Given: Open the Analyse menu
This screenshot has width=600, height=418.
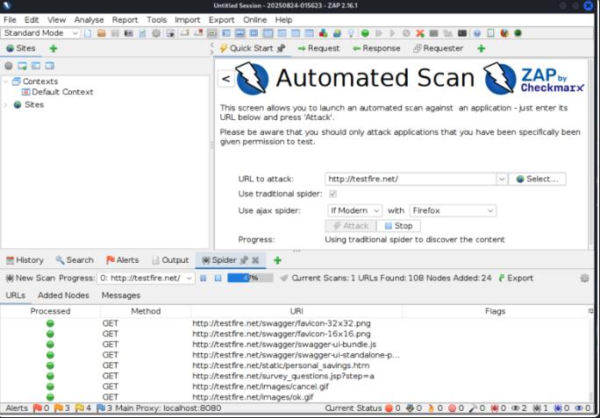Looking at the screenshot, I should click(x=89, y=20).
